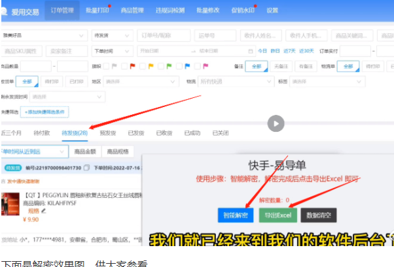Open the 下单时间从近到远 sort dropdown
This screenshot has height=267, width=394.
35,151
